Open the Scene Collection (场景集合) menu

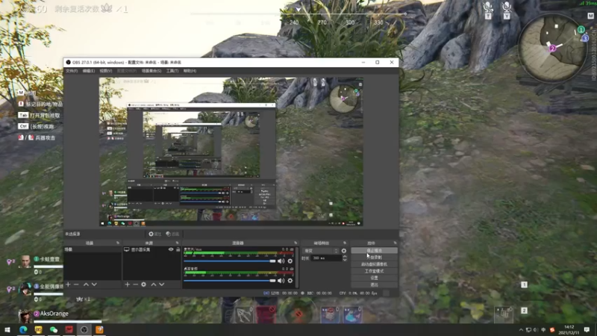click(151, 71)
